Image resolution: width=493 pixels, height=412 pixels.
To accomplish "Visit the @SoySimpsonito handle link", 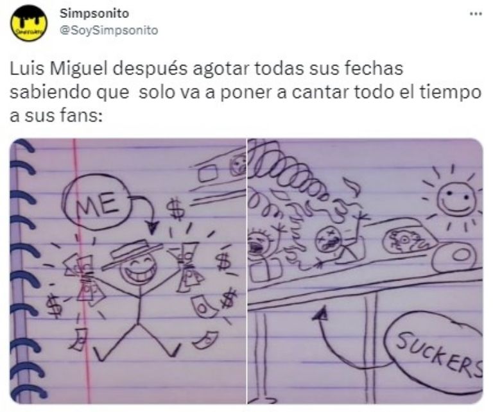I will [108, 31].
